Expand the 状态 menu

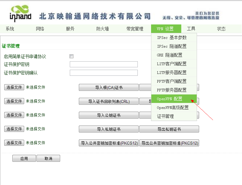point(221,29)
